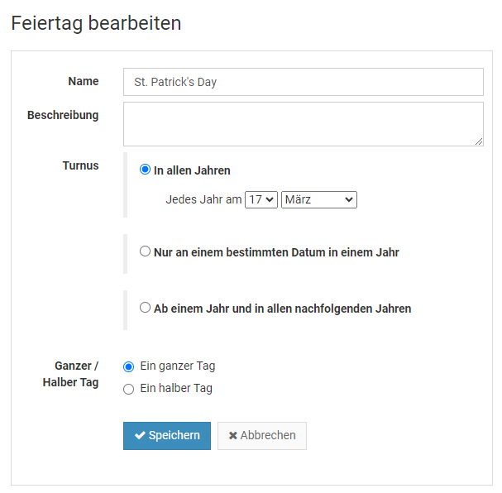The height and width of the screenshot is (493, 502).
Task: Click the X icon on Abbrechen
Action: (233, 436)
